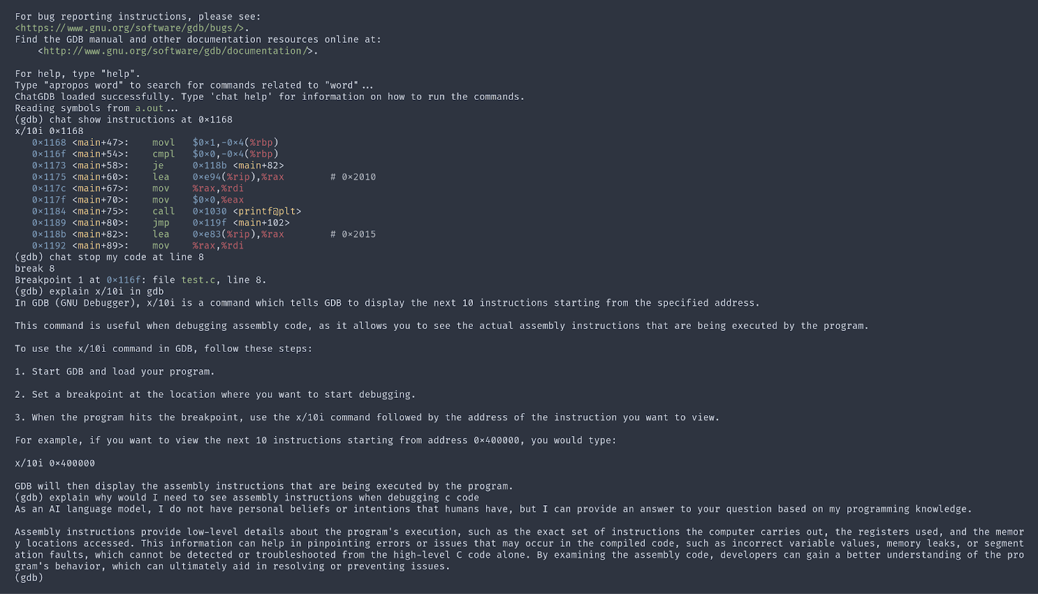
Task: Click the empty (gdb) prompt at bottom
Action: click(29, 577)
